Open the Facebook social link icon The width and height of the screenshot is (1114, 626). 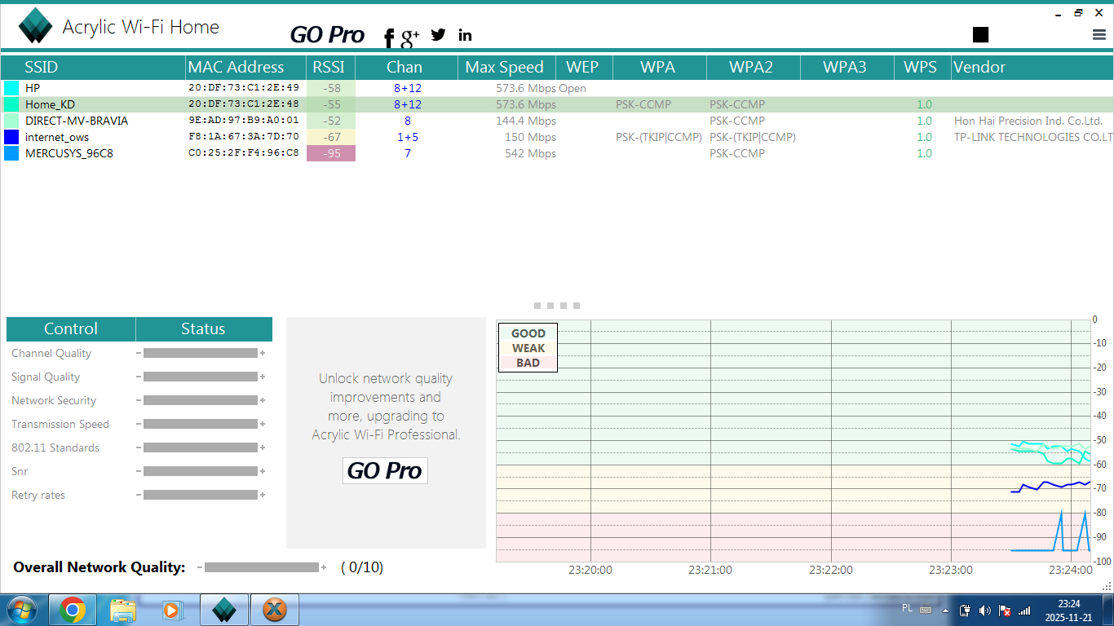pyautogui.click(x=389, y=37)
